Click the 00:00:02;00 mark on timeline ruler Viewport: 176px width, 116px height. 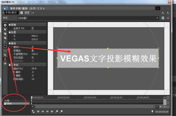(64, 97)
